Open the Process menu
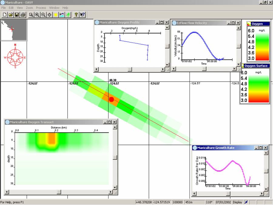The image size is (273, 205). pos(41,8)
